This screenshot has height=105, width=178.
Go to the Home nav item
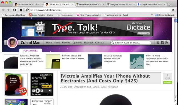pos(49,43)
